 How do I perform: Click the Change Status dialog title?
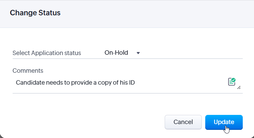pyautogui.click(x=35, y=13)
